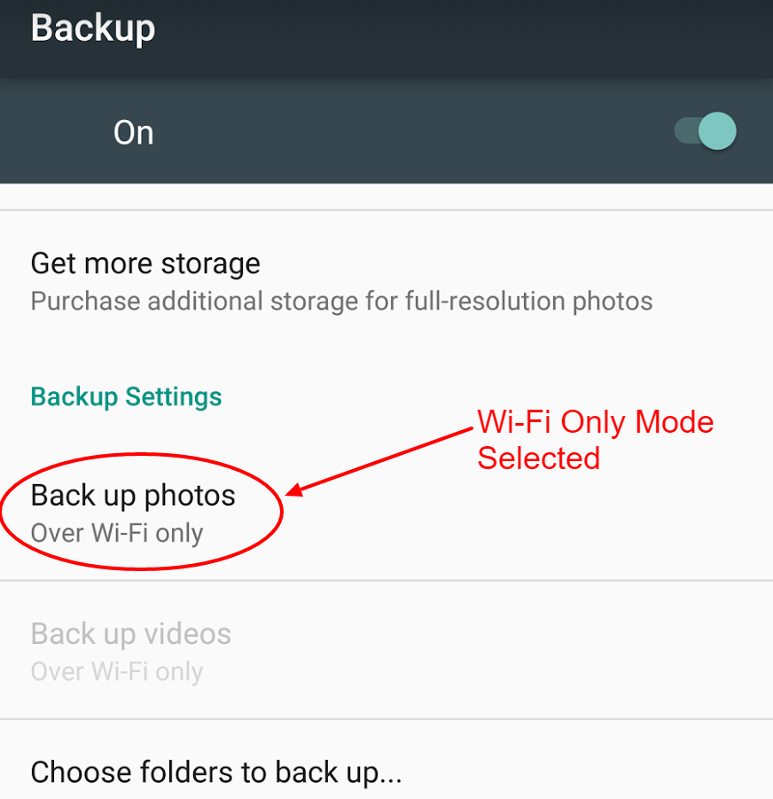Tap the teal switch knob

[x=717, y=131]
